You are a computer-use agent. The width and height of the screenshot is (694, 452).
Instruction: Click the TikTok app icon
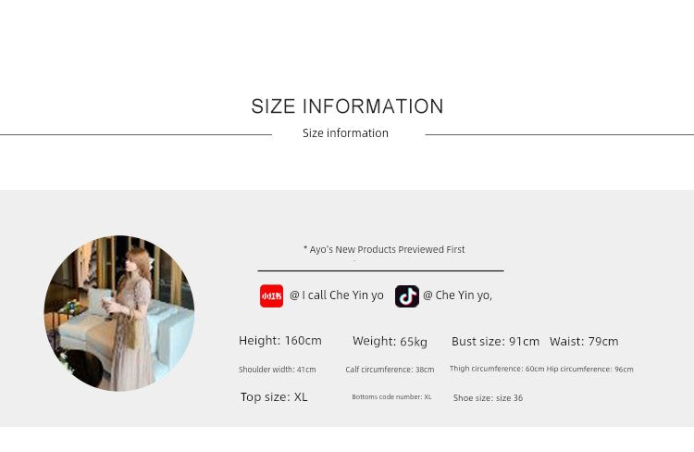pyautogui.click(x=407, y=295)
